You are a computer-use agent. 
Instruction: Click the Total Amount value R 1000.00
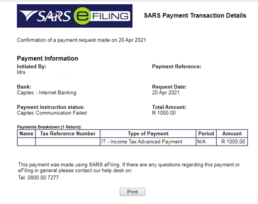tap(164, 113)
